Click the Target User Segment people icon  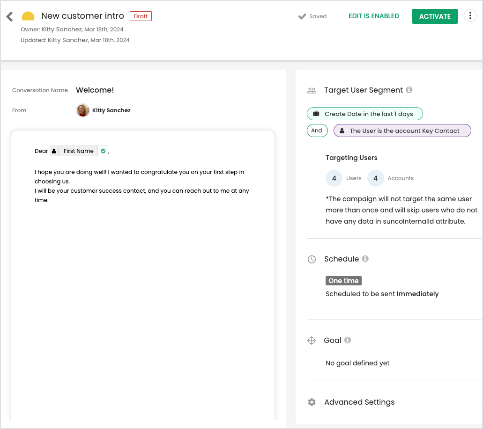(312, 90)
